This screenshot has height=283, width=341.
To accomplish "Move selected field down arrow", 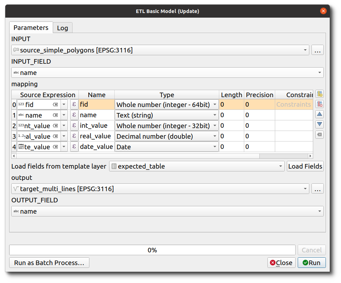I will click(x=320, y=125).
